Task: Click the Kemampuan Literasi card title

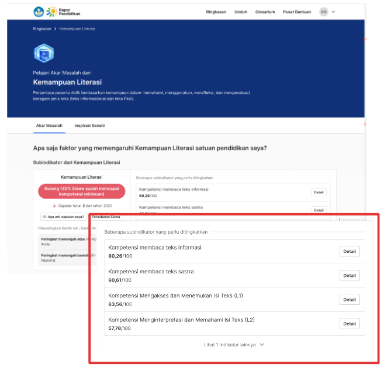Action: [82, 177]
